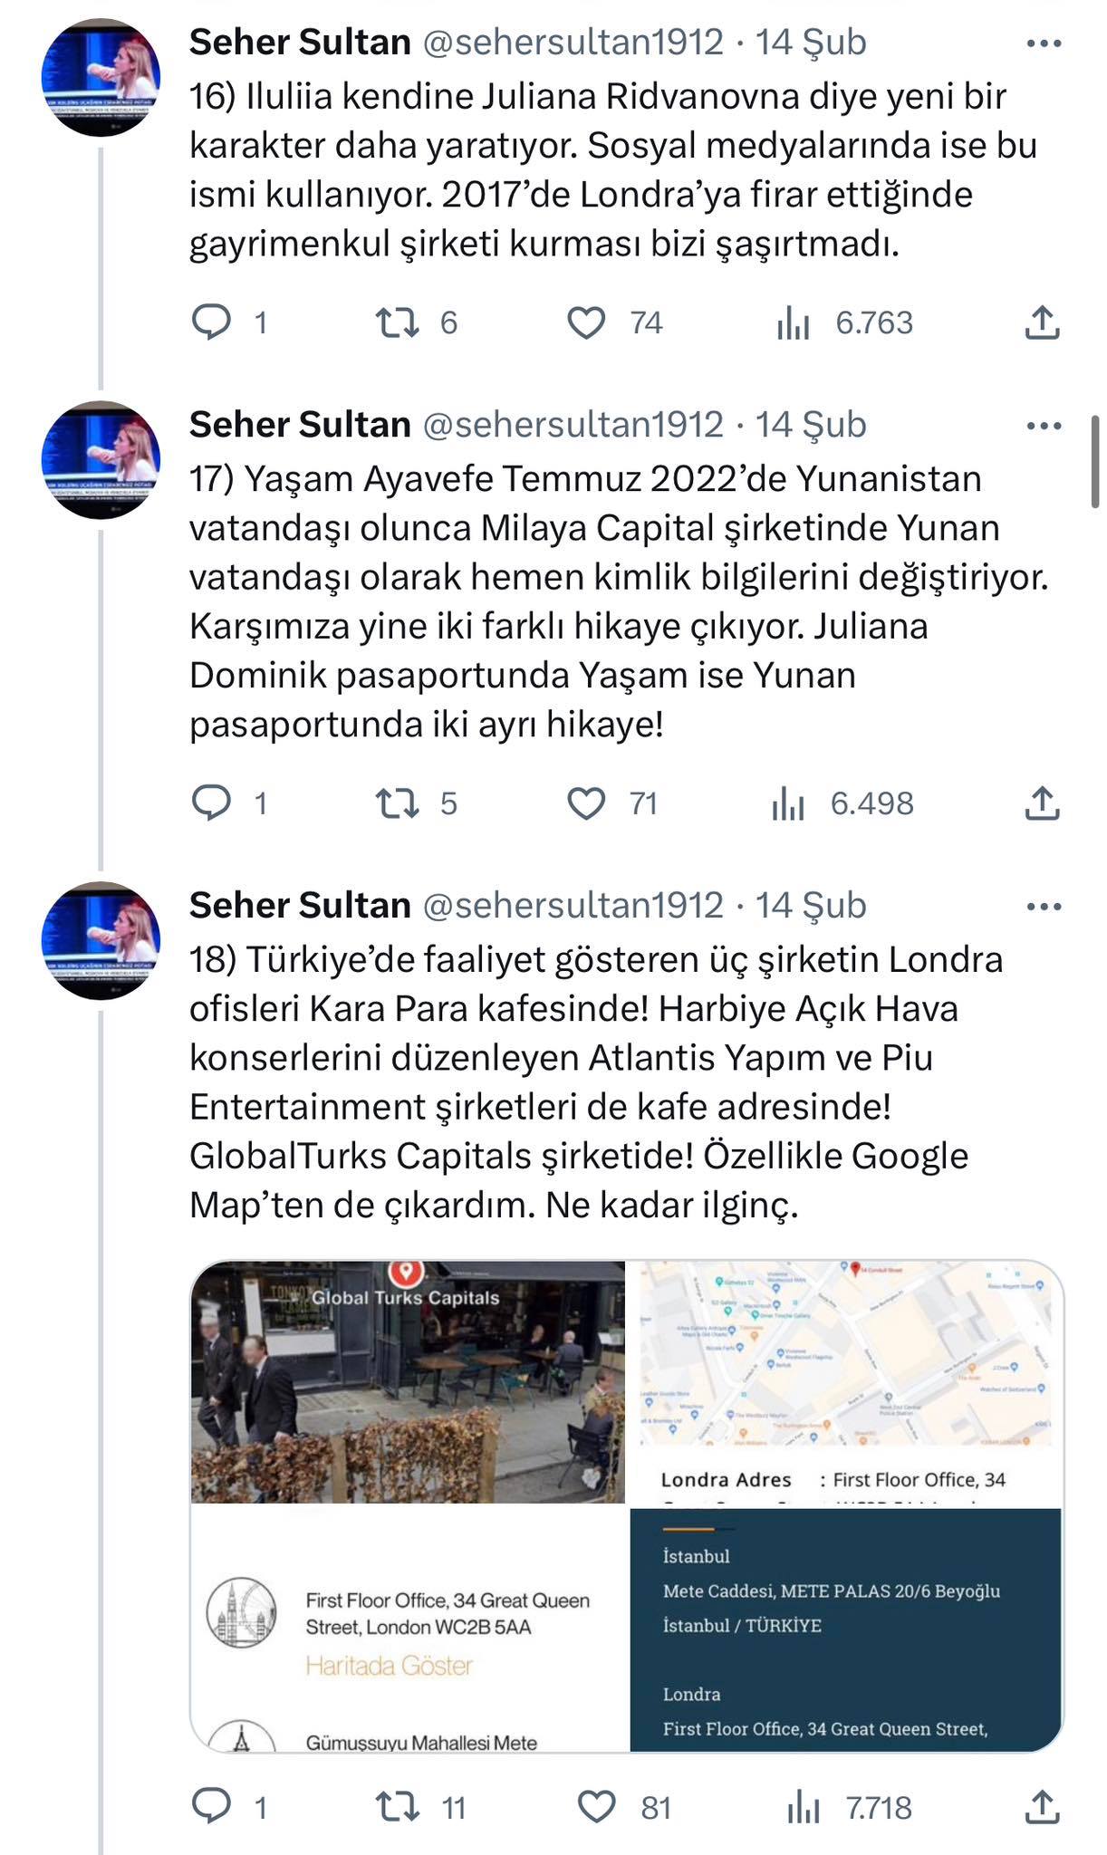Share tweet 16 via share icon

[x=1042, y=322]
